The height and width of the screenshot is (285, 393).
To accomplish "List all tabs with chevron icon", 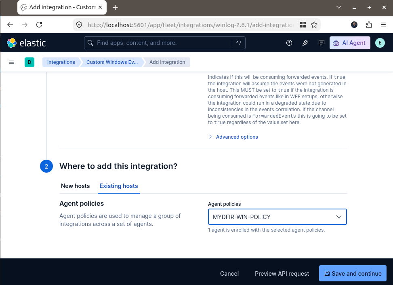I will point(339,7).
